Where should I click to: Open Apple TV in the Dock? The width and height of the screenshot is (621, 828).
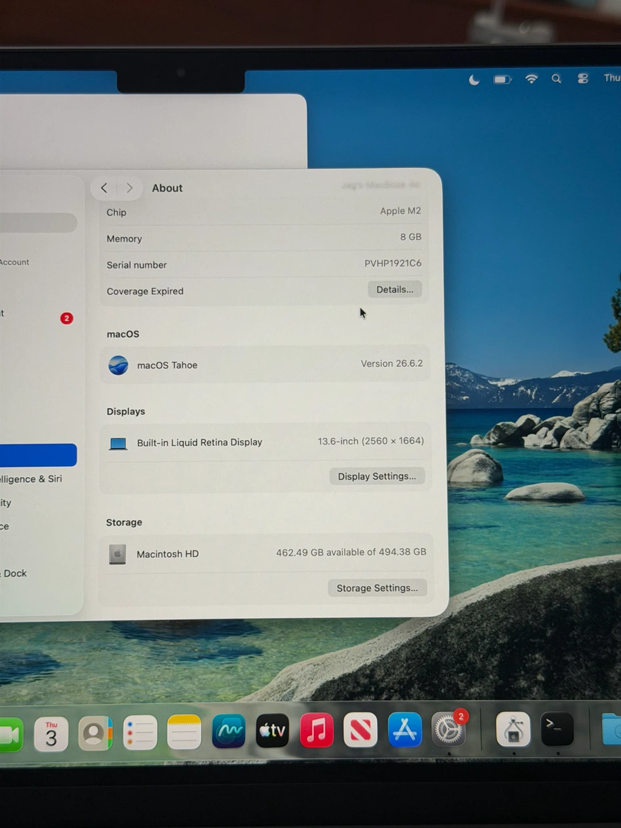[272, 731]
